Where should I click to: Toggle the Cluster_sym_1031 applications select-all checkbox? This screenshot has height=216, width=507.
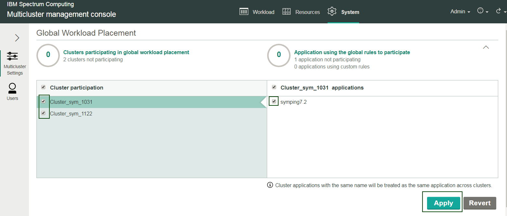pos(274,87)
